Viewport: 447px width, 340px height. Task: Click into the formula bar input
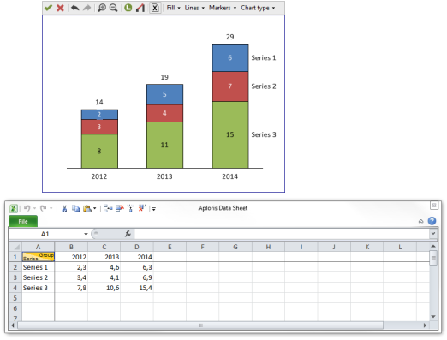pos(282,234)
